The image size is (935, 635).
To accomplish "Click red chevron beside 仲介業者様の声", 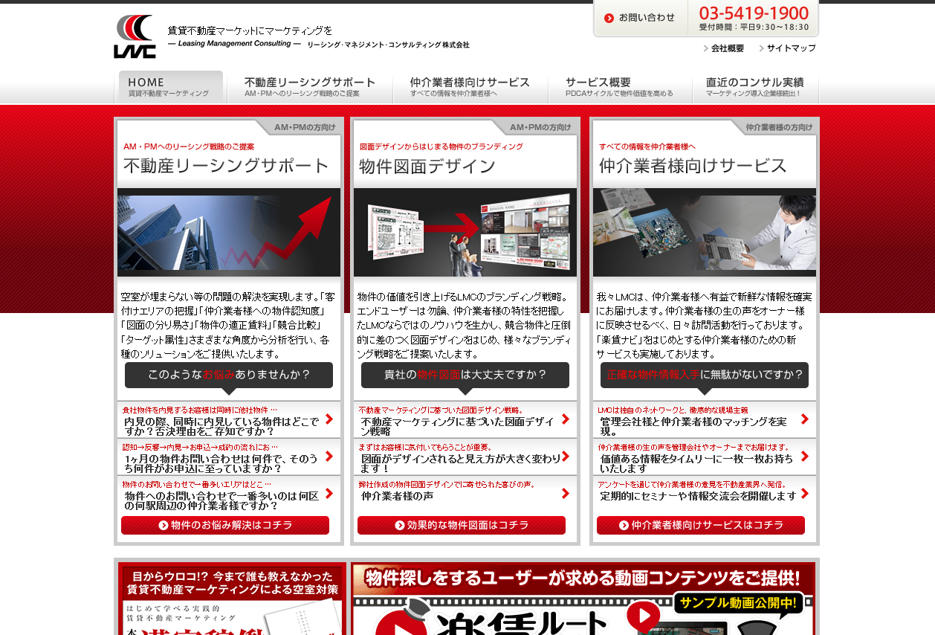I will pos(566,494).
